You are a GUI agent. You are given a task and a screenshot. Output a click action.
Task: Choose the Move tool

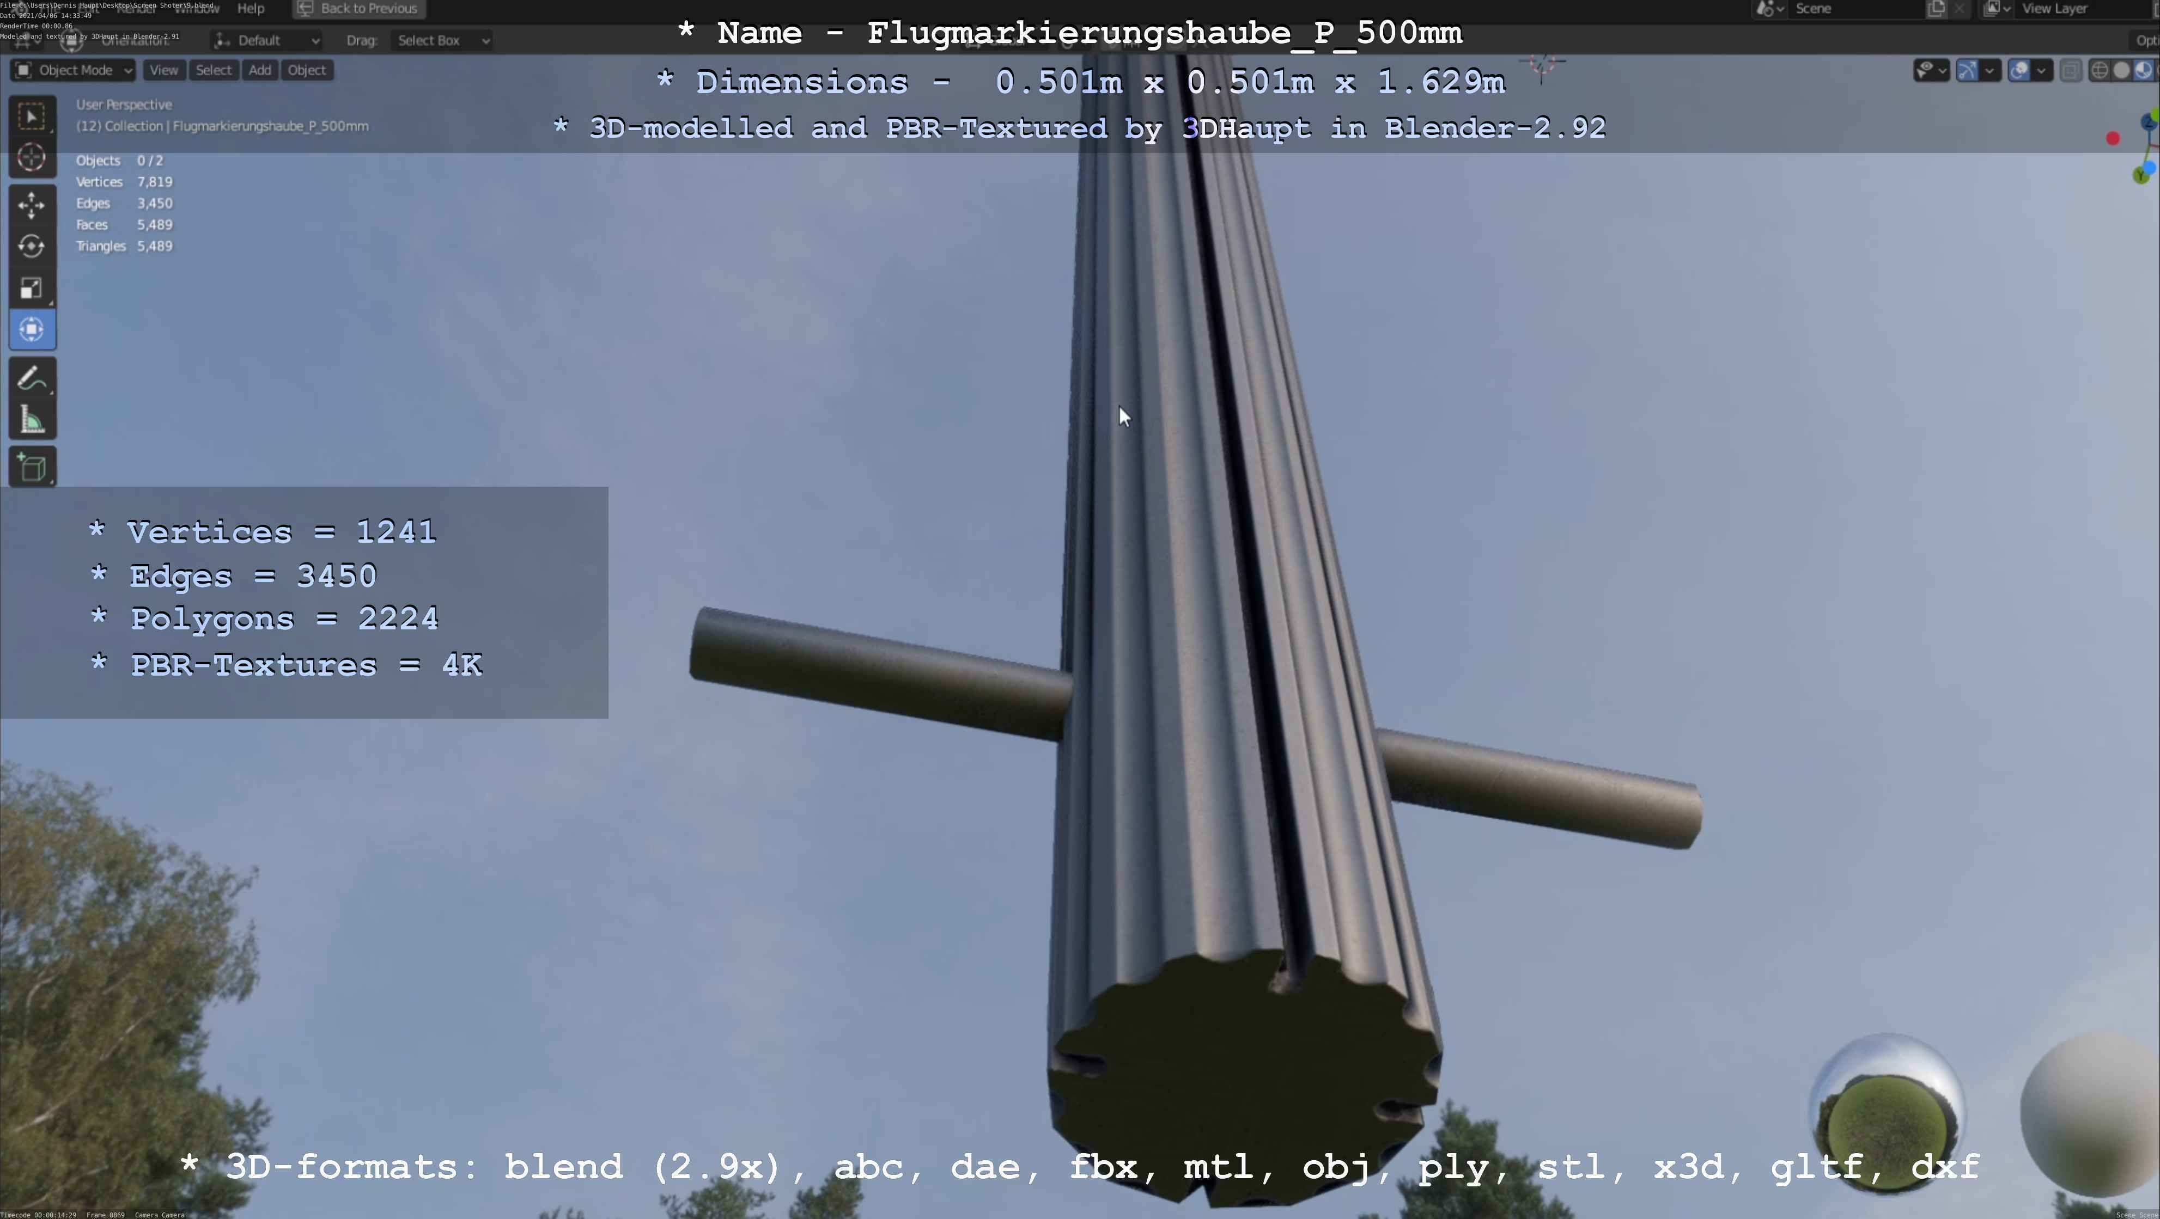click(x=32, y=205)
